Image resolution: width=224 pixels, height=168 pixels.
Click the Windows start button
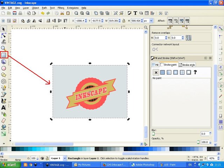[10, 165]
